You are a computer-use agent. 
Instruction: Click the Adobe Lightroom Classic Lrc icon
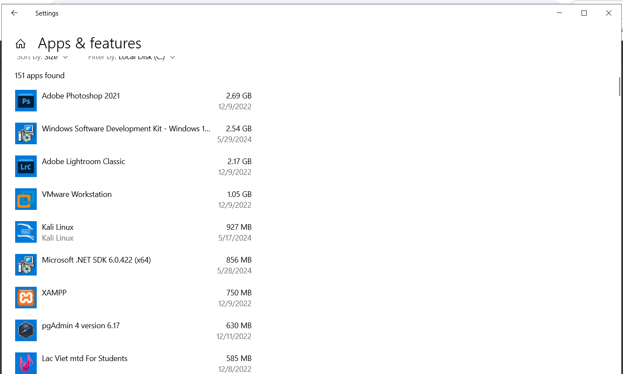(x=26, y=166)
